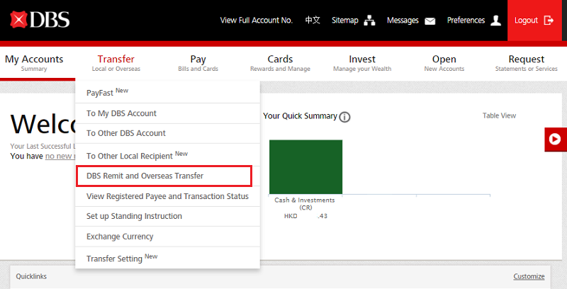Expand the Request Statements or Services menu

[x=526, y=63]
